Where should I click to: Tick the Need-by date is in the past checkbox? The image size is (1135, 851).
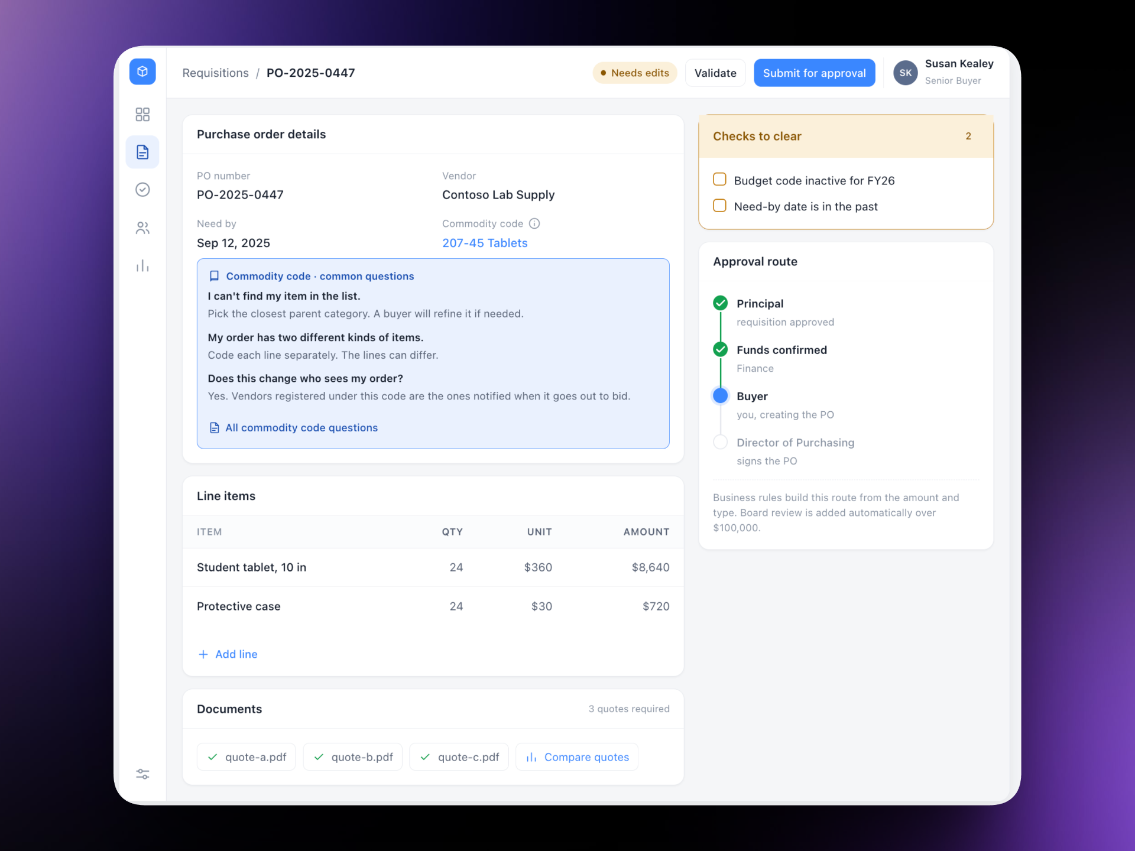(719, 205)
